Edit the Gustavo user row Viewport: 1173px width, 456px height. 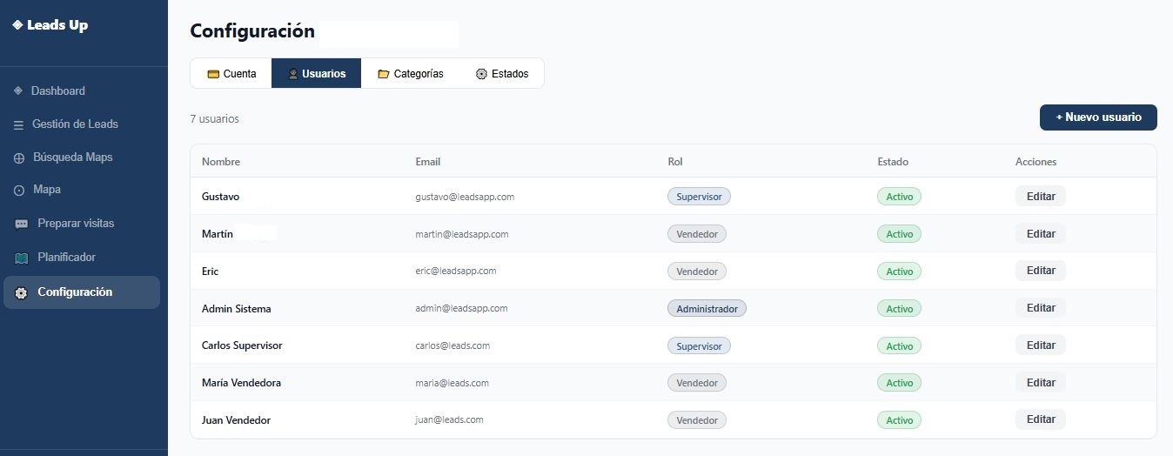[x=1041, y=197]
